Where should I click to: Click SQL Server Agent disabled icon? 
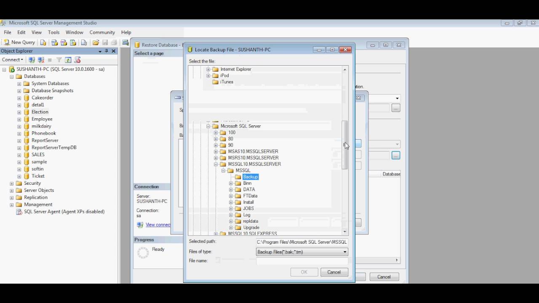pyautogui.click(x=19, y=212)
